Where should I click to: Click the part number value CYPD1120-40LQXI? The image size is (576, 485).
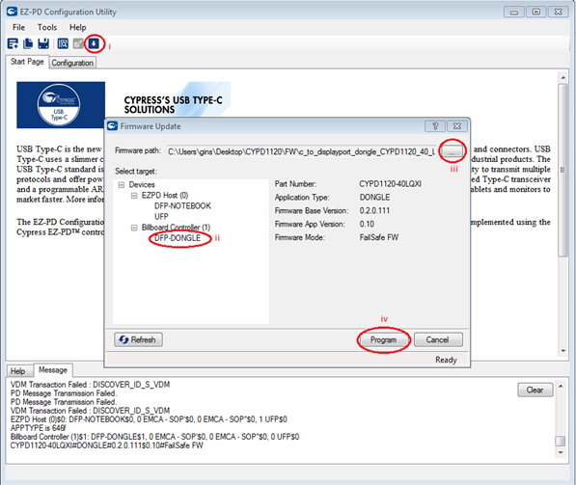click(390, 184)
